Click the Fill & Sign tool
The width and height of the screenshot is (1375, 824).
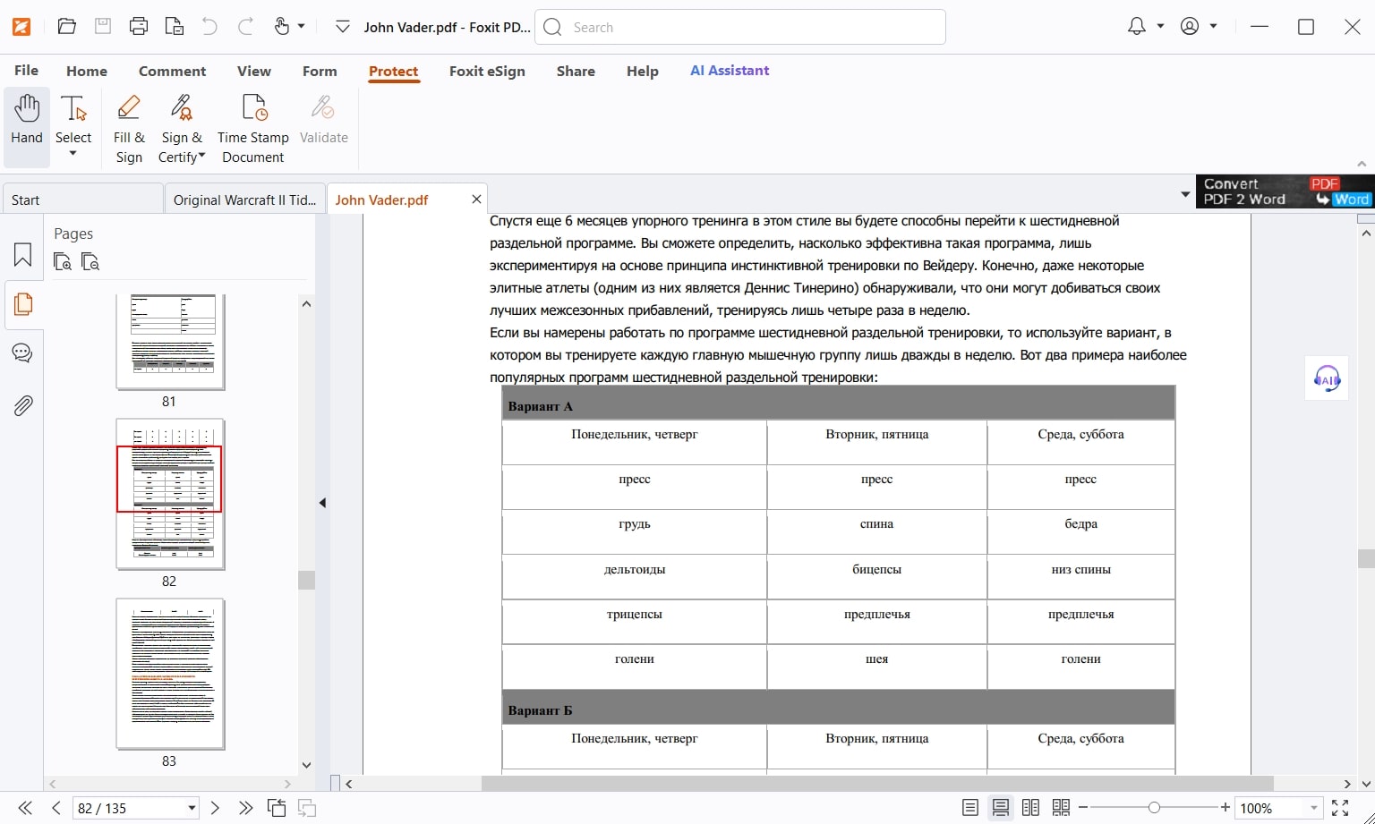click(129, 130)
